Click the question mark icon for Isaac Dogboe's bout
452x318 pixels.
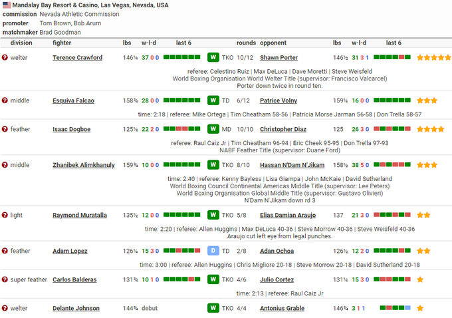[5, 129]
